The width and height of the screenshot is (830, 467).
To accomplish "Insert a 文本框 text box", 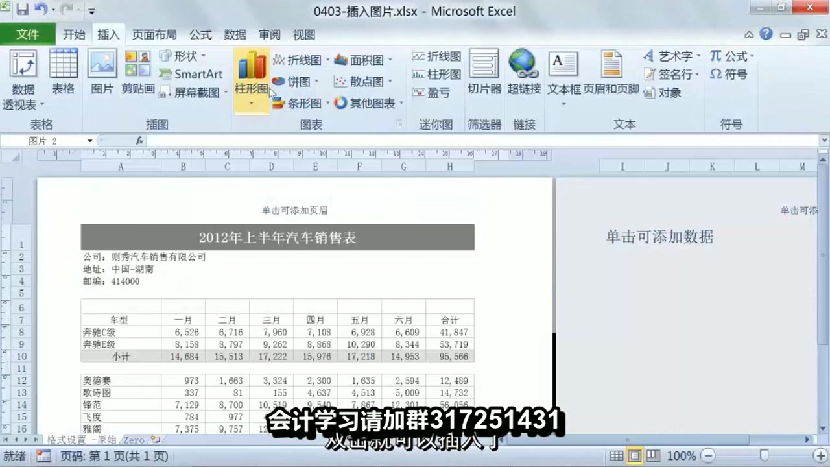I will point(563,71).
